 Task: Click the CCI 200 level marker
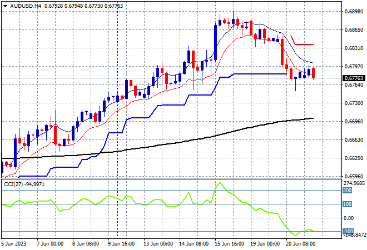pyautogui.click(x=348, y=191)
